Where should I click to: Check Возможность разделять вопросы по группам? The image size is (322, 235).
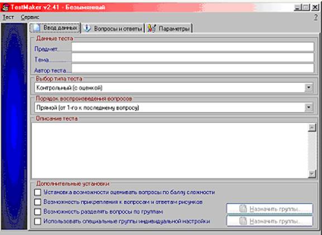click(x=37, y=212)
